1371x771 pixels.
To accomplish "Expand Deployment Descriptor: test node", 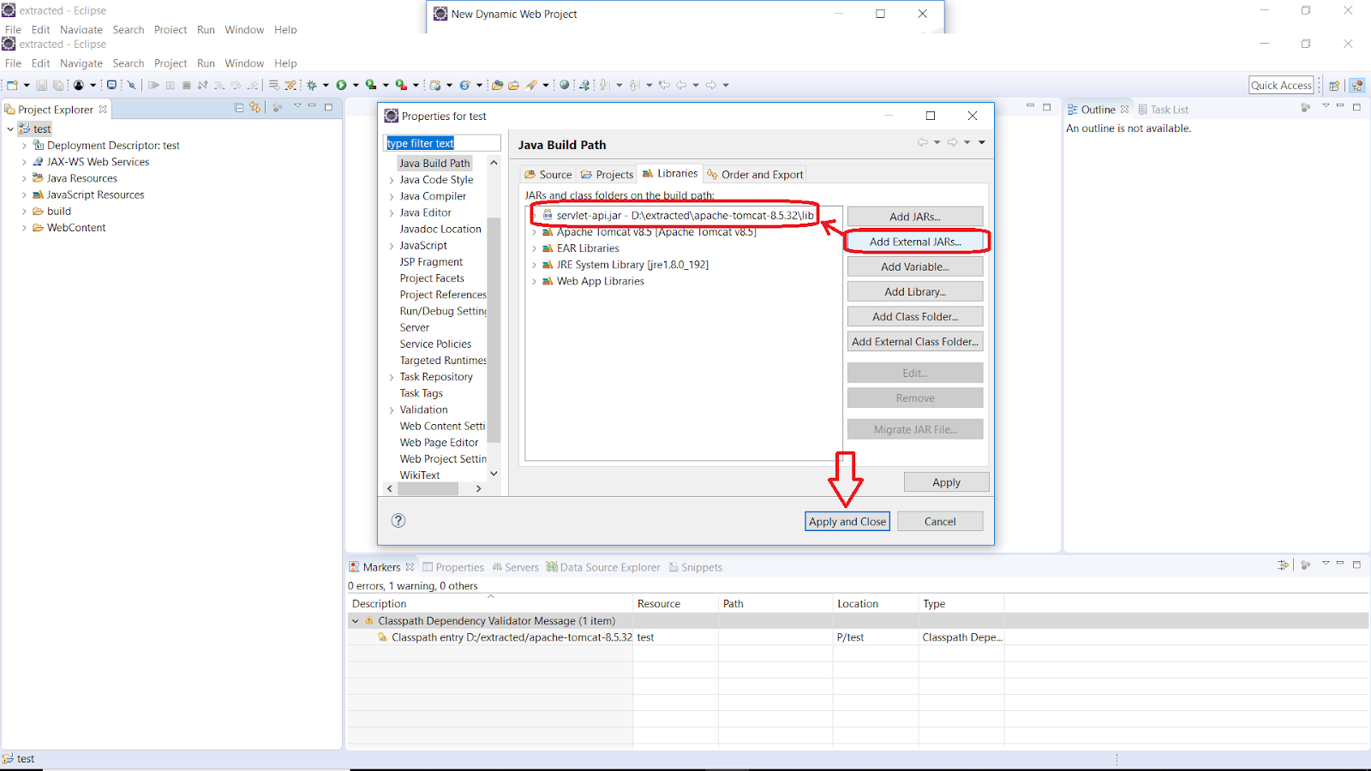I will click(x=24, y=146).
